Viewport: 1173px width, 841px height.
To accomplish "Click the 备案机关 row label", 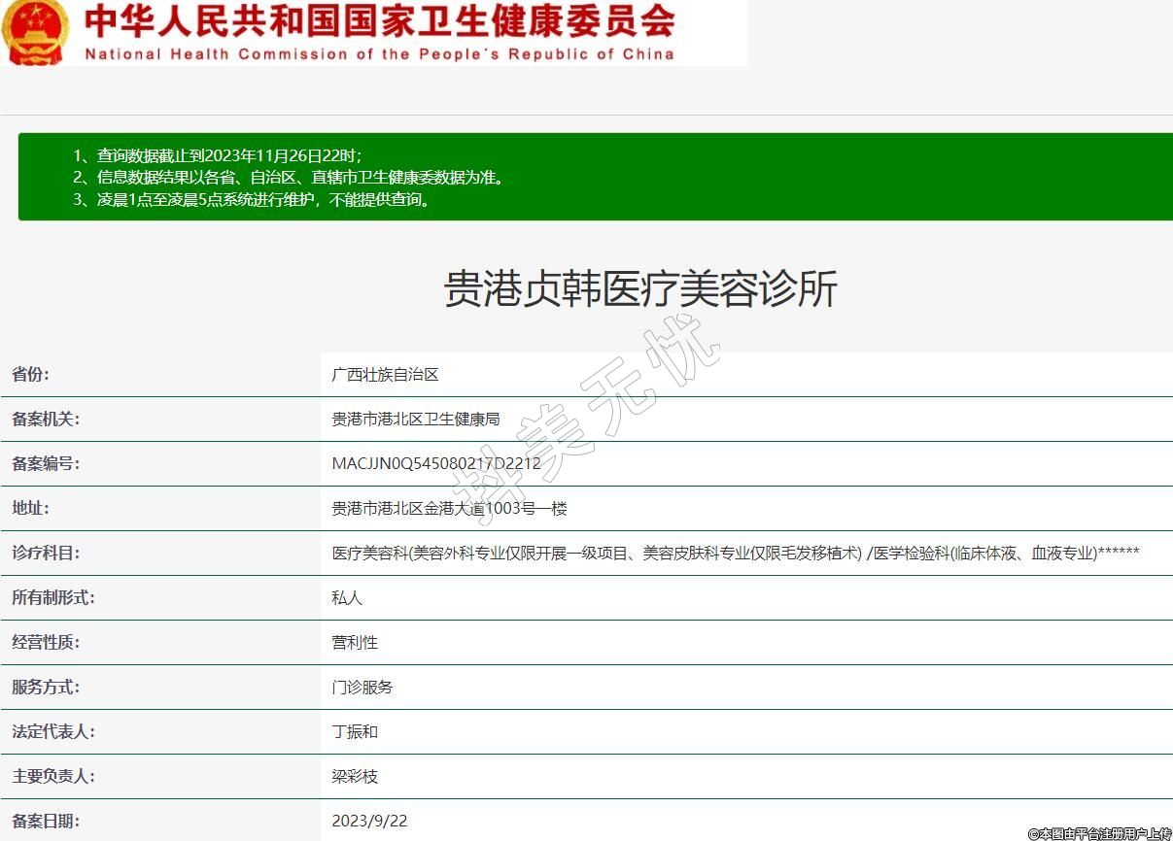I will click(x=46, y=419).
